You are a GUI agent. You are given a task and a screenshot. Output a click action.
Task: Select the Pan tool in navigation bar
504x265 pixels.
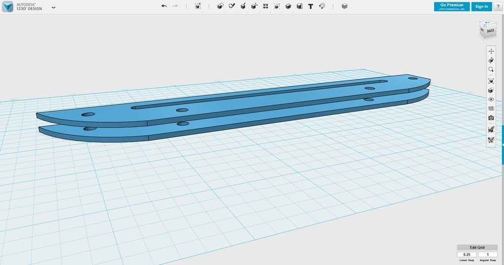pos(491,51)
